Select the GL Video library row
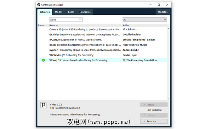This screenshot has height=129, width=211. [x=102, y=35]
